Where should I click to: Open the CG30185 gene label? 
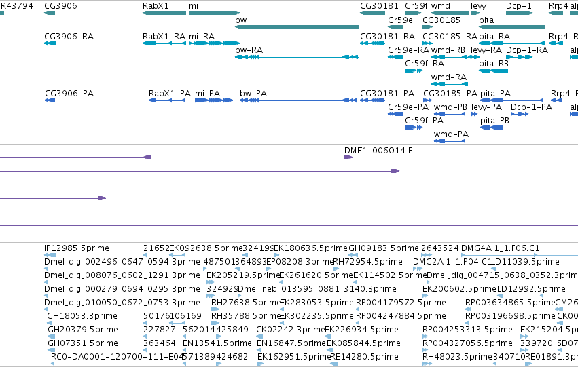coord(441,20)
